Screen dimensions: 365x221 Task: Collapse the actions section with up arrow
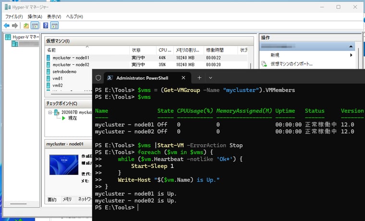click(x=351, y=47)
